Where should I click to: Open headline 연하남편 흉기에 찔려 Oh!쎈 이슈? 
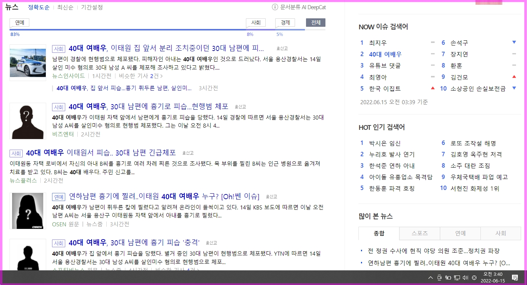click(x=164, y=196)
